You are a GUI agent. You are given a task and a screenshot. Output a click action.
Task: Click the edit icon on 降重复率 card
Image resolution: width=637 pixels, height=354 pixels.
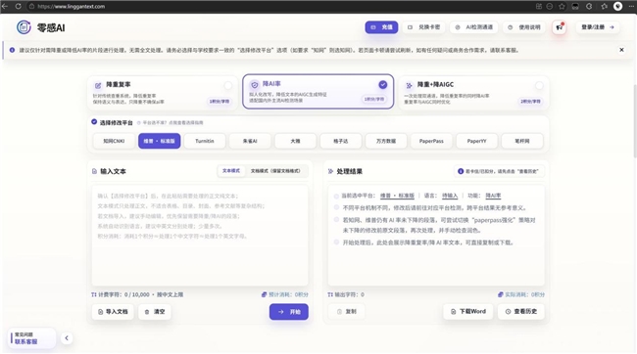(98, 85)
